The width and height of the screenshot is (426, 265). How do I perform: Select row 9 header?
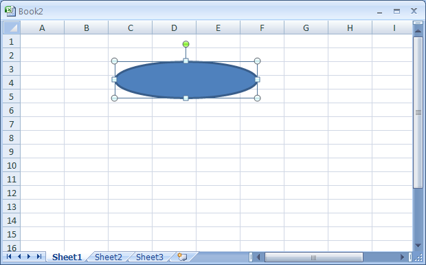12,151
